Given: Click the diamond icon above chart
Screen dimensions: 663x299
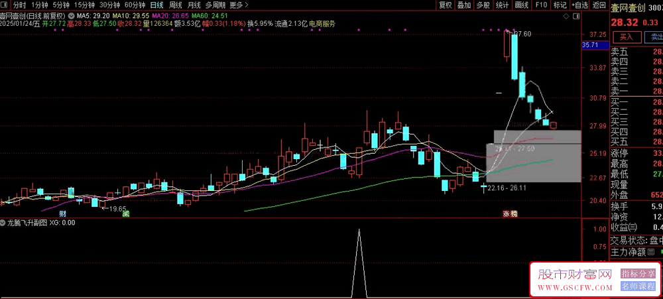Looking at the screenshot, I should 566,16.
